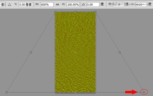
Task: Select the left-side middle transform handle
Action: (31, 53)
